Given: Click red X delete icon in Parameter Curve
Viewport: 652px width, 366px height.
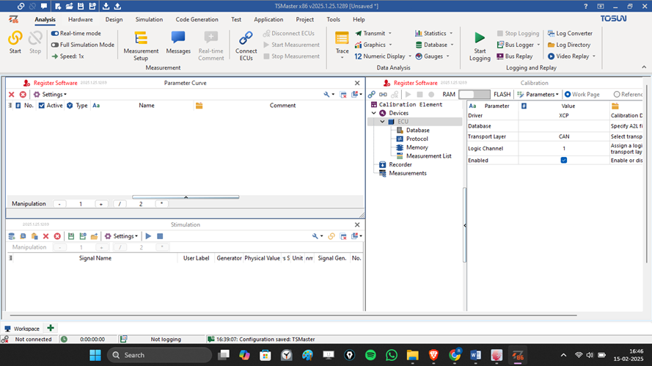Looking at the screenshot, I should pyautogui.click(x=12, y=95).
